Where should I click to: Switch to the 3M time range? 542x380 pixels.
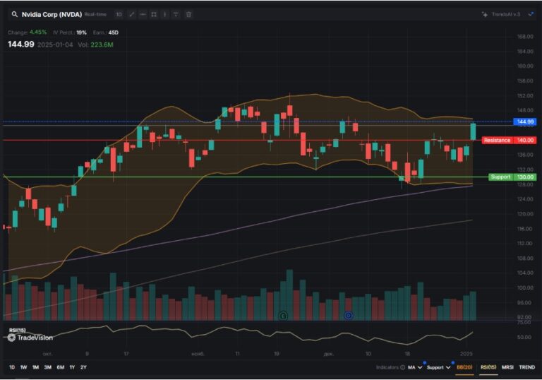[x=47, y=367]
